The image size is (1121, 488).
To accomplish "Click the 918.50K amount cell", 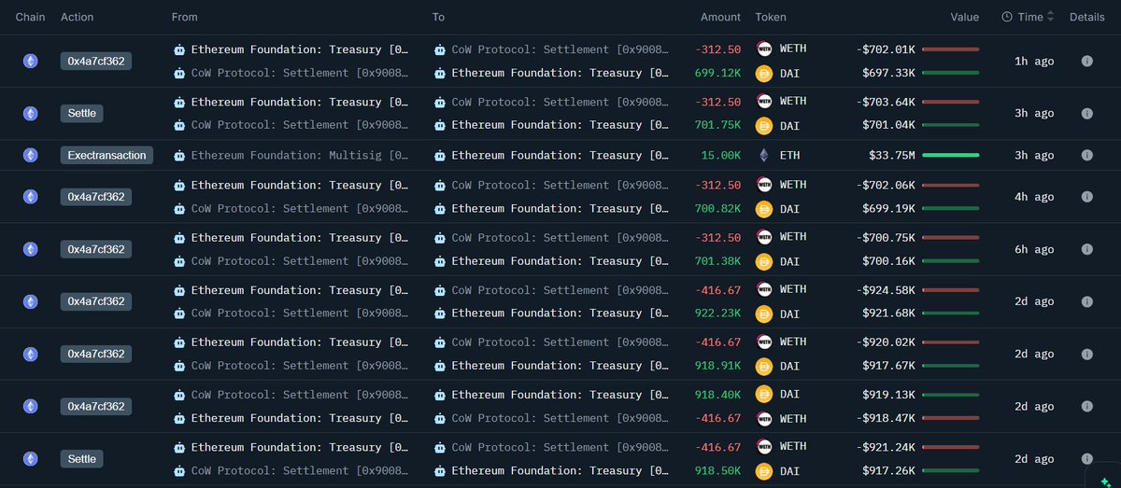I will [x=718, y=471].
